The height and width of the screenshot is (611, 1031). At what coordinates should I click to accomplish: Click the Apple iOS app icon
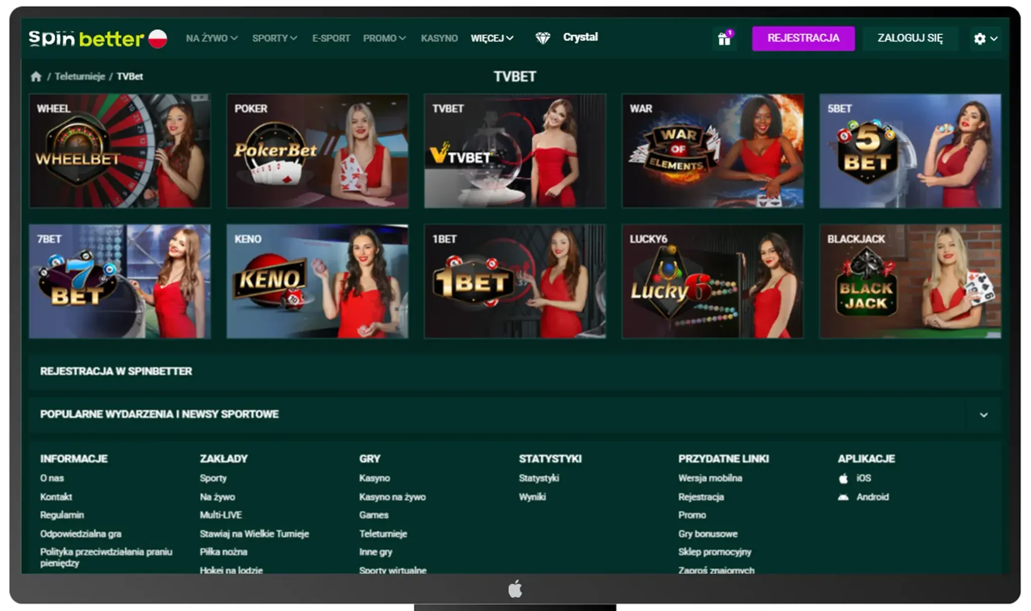[843, 478]
